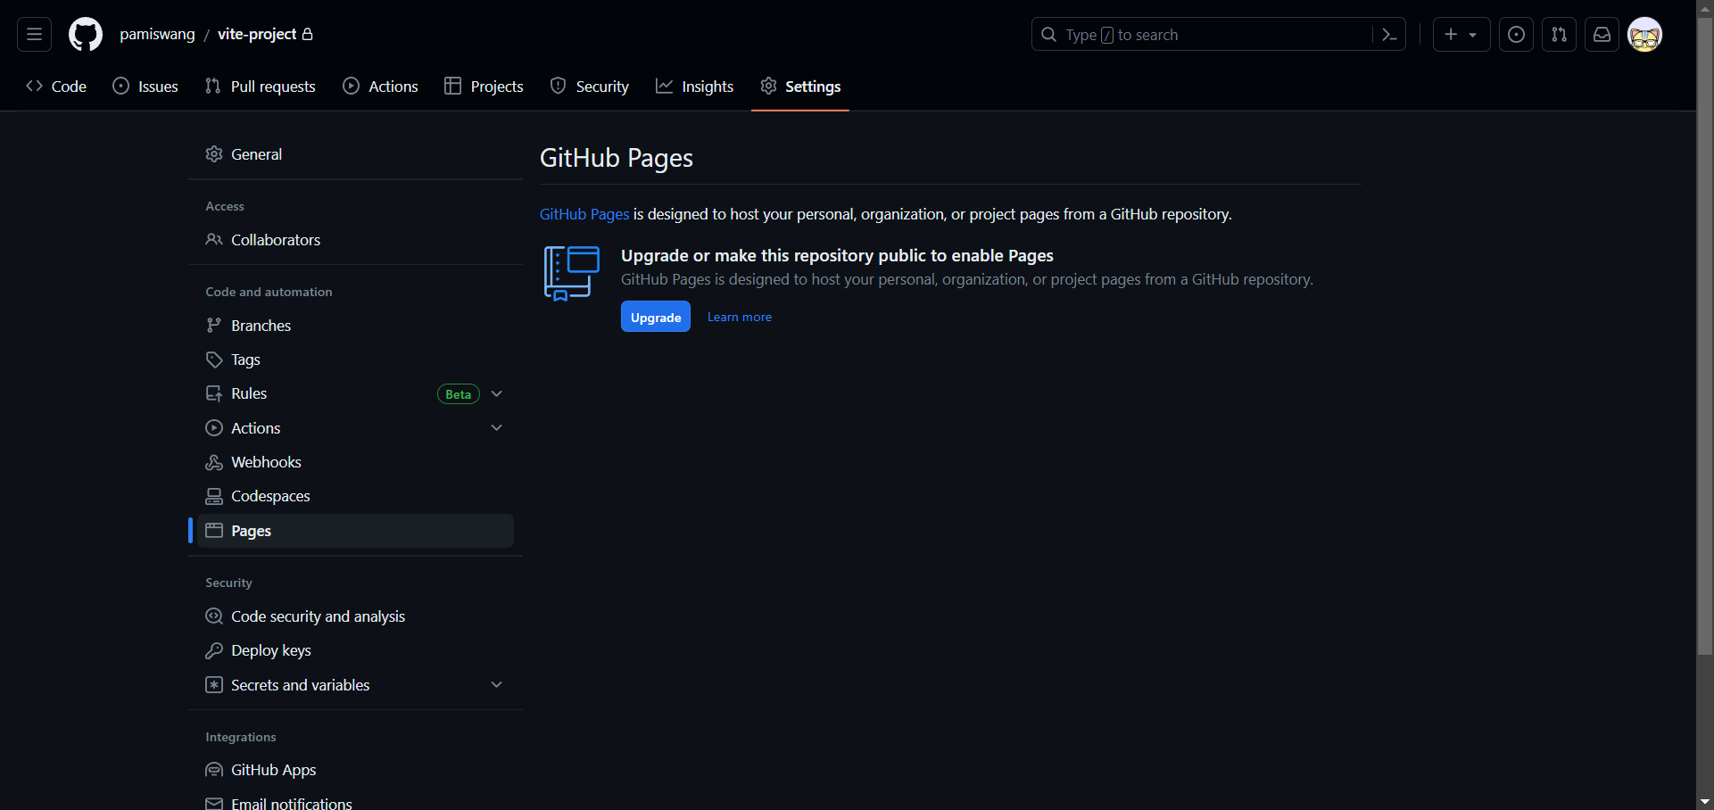Open vite-project repository link
This screenshot has height=810, width=1714.
(257, 34)
